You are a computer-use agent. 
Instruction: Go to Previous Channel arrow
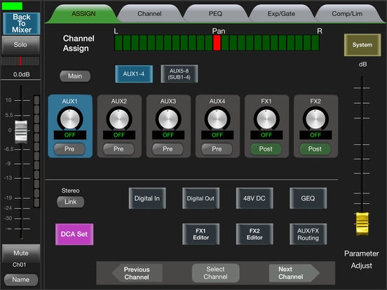(137, 273)
